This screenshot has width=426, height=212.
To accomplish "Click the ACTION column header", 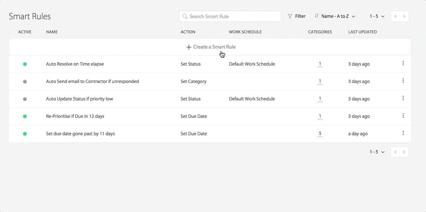I will point(188,32).
